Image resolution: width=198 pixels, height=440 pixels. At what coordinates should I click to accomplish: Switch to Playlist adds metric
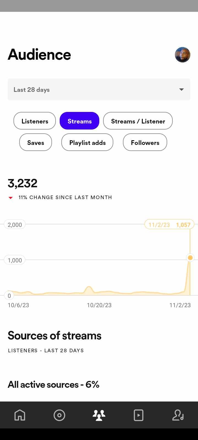point(87,142)
